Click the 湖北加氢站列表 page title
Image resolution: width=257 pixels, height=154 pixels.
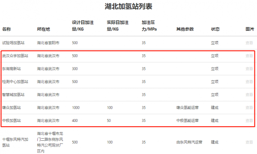pyautogui.click(x=128, y=6)
